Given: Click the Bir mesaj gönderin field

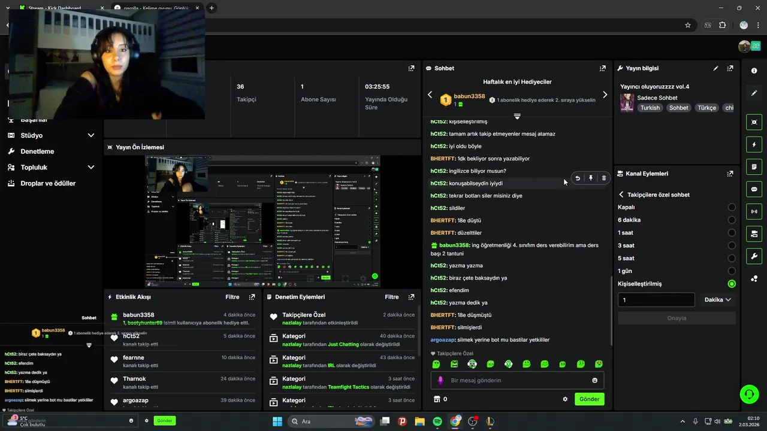Looking at the screenshot, I should [x=517, y=380].
